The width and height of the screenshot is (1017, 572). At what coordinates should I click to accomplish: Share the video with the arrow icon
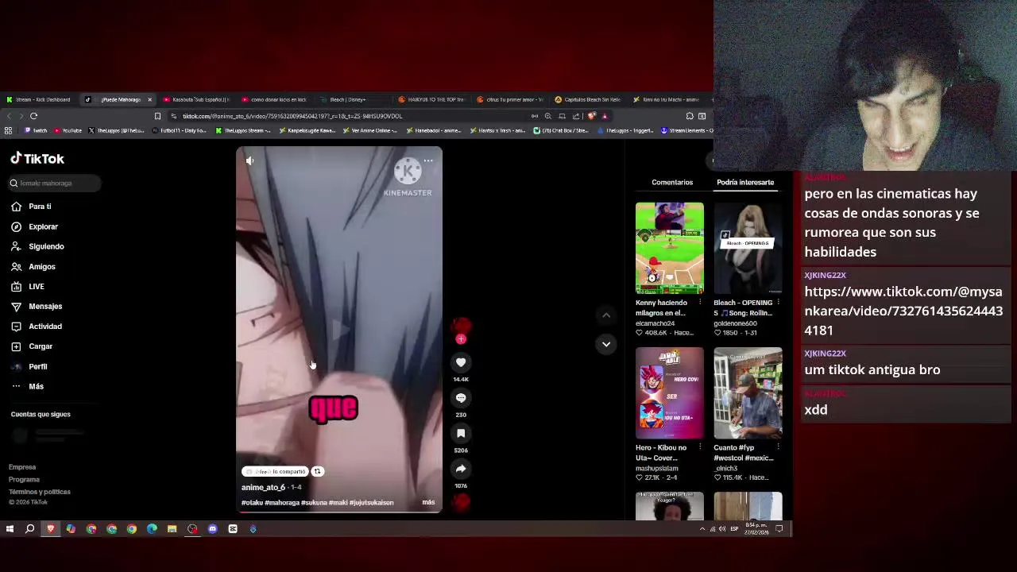[461, 469]
